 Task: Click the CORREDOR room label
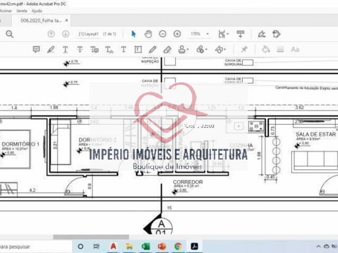[x=188, y=182]
